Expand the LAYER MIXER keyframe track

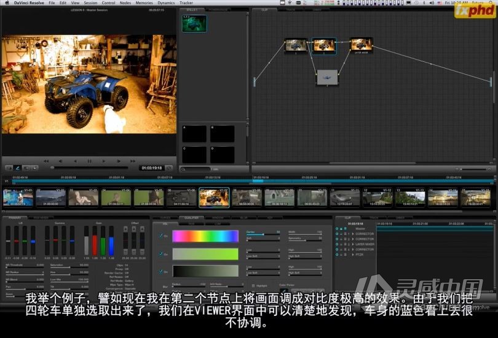point(353,244)
